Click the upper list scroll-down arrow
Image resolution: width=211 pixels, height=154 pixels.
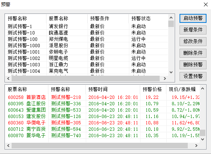coord(171,72)
